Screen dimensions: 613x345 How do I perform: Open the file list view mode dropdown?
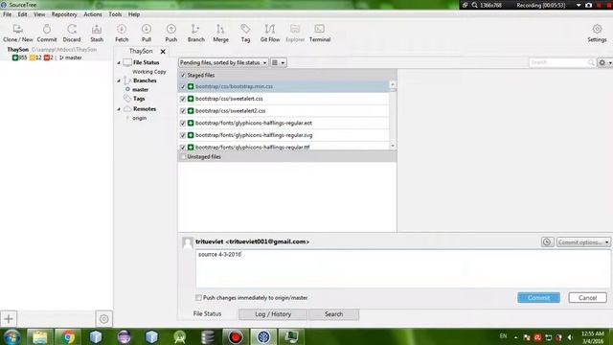pos(279,62)
